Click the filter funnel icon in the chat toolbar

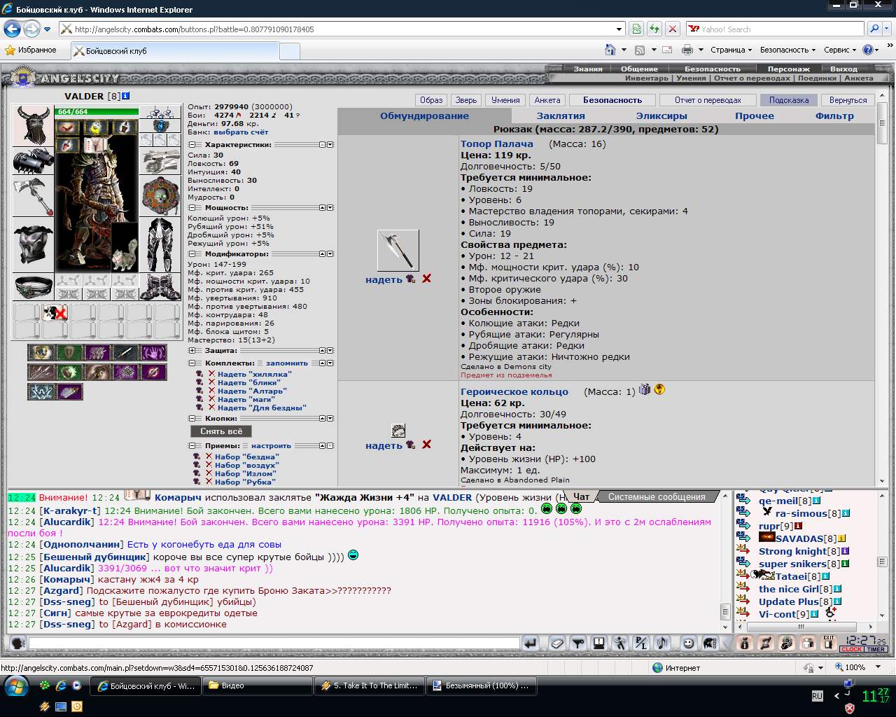577,643
